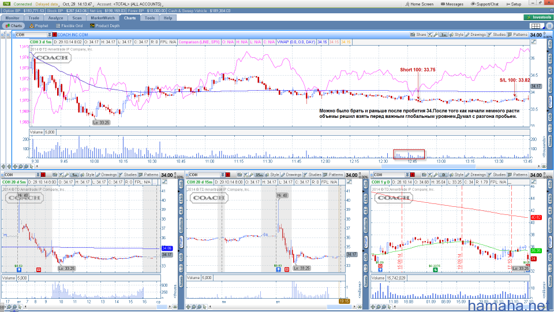Click the round list icon beside grid selector

click(x=549, y=26)
